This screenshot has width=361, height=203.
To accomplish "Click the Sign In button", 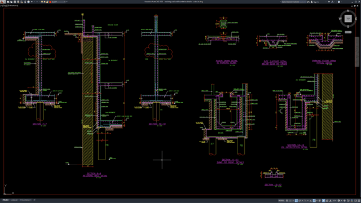I will tap(315, 2).
